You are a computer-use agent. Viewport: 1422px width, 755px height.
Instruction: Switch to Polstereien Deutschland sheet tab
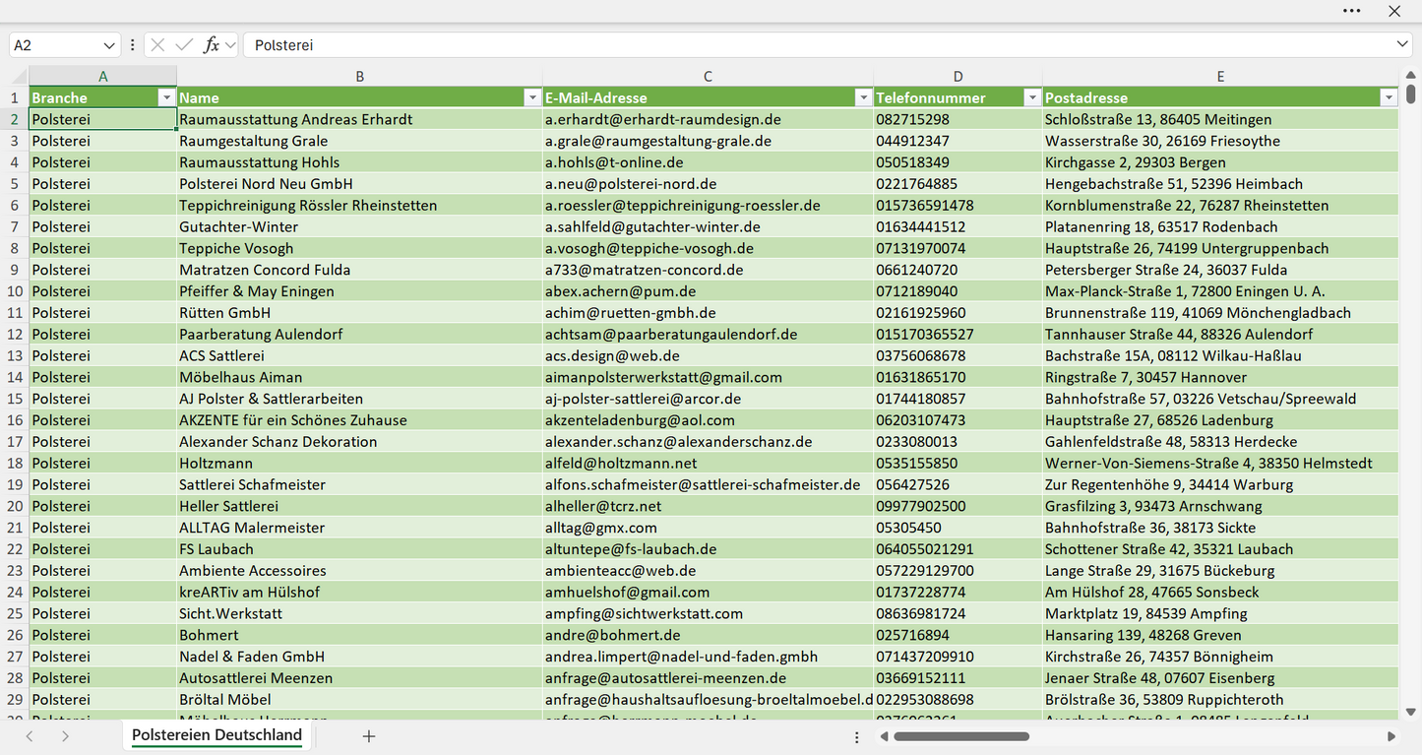tap(216, 735)
